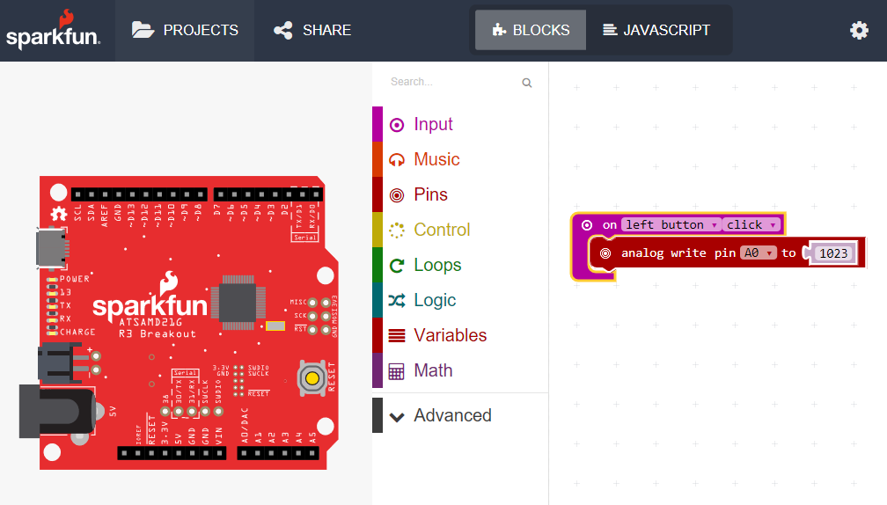This screenshot has width=887, height=505.
Task: Click the Pins category concentric circle icon
Action: [x=397, y=195]
